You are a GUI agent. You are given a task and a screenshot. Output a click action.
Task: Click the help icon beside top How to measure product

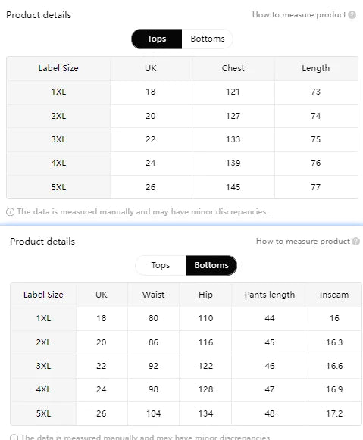point(352,15)
